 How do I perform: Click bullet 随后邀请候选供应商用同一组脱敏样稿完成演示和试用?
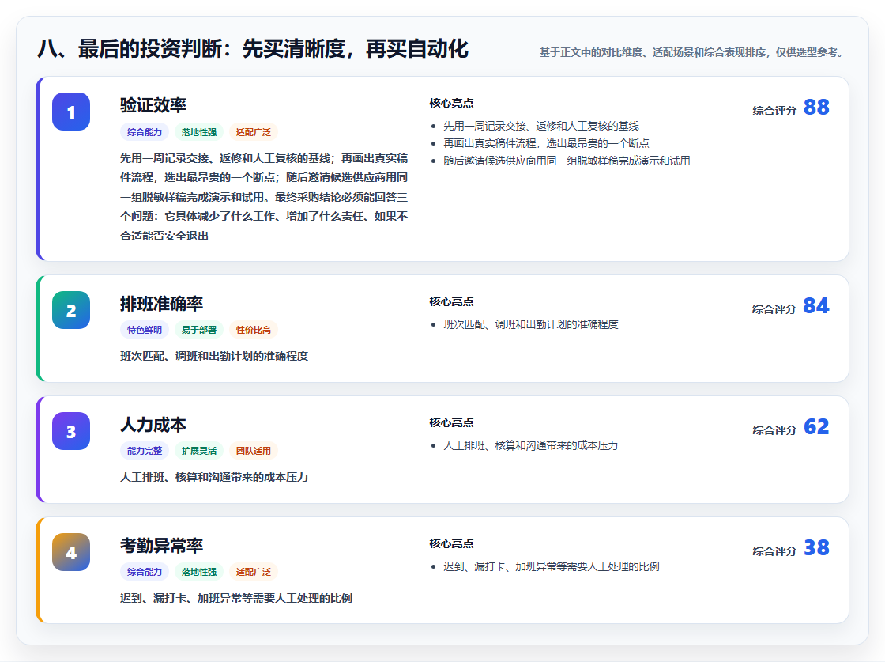(x=567, y=161)
